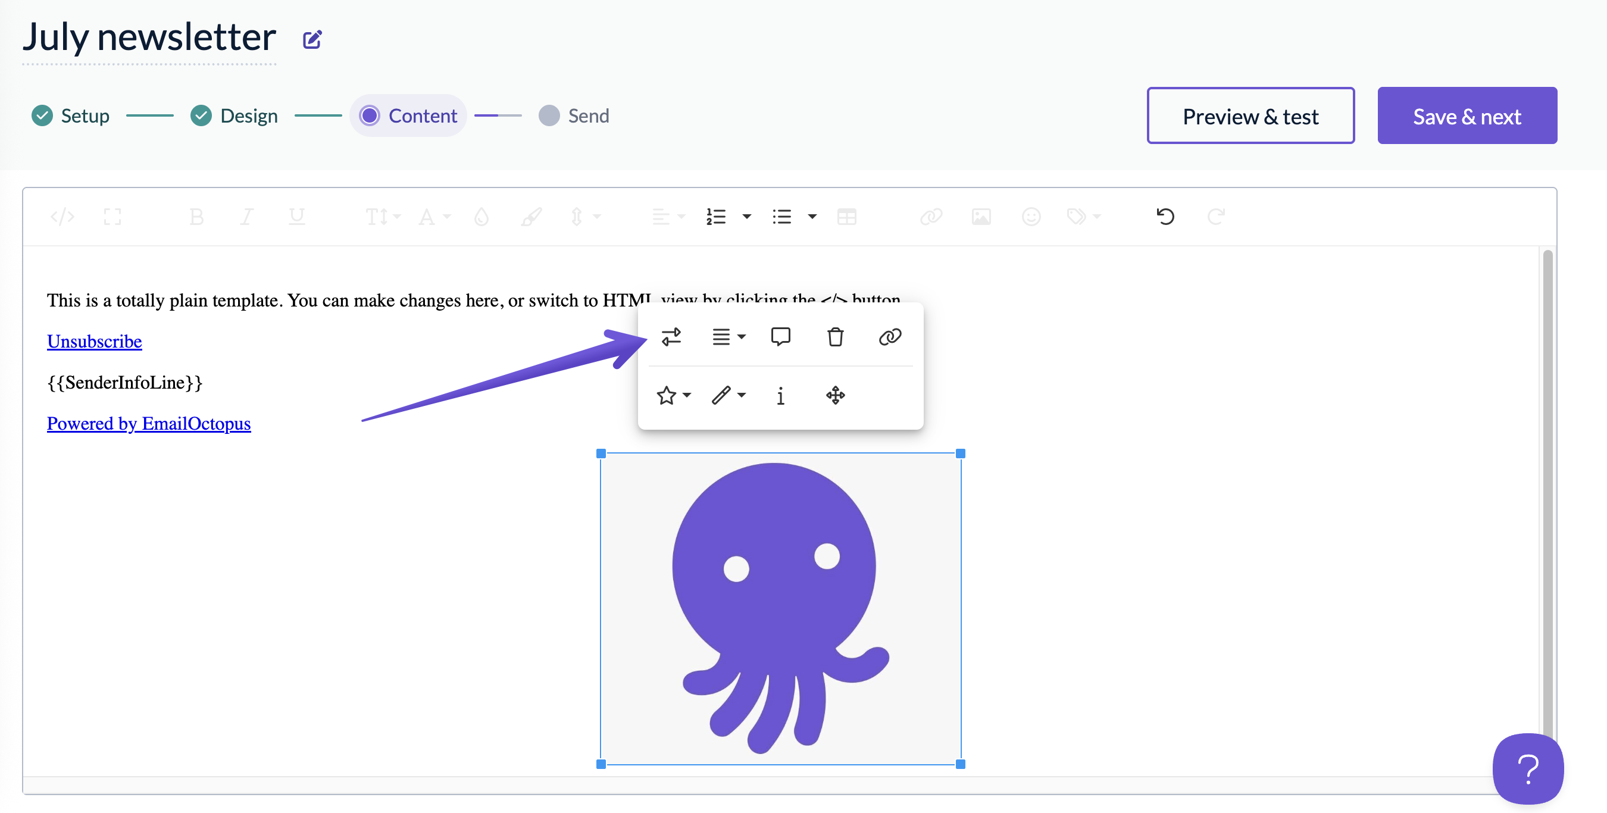Insert an unordered bullet list
The image size is (1607, 813).
pyautogui.click(x=781, y=217)
